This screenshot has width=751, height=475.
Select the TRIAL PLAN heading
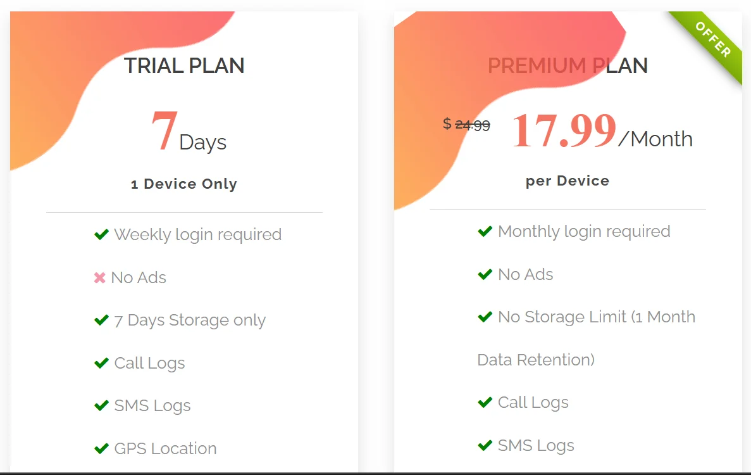(184, 66)
